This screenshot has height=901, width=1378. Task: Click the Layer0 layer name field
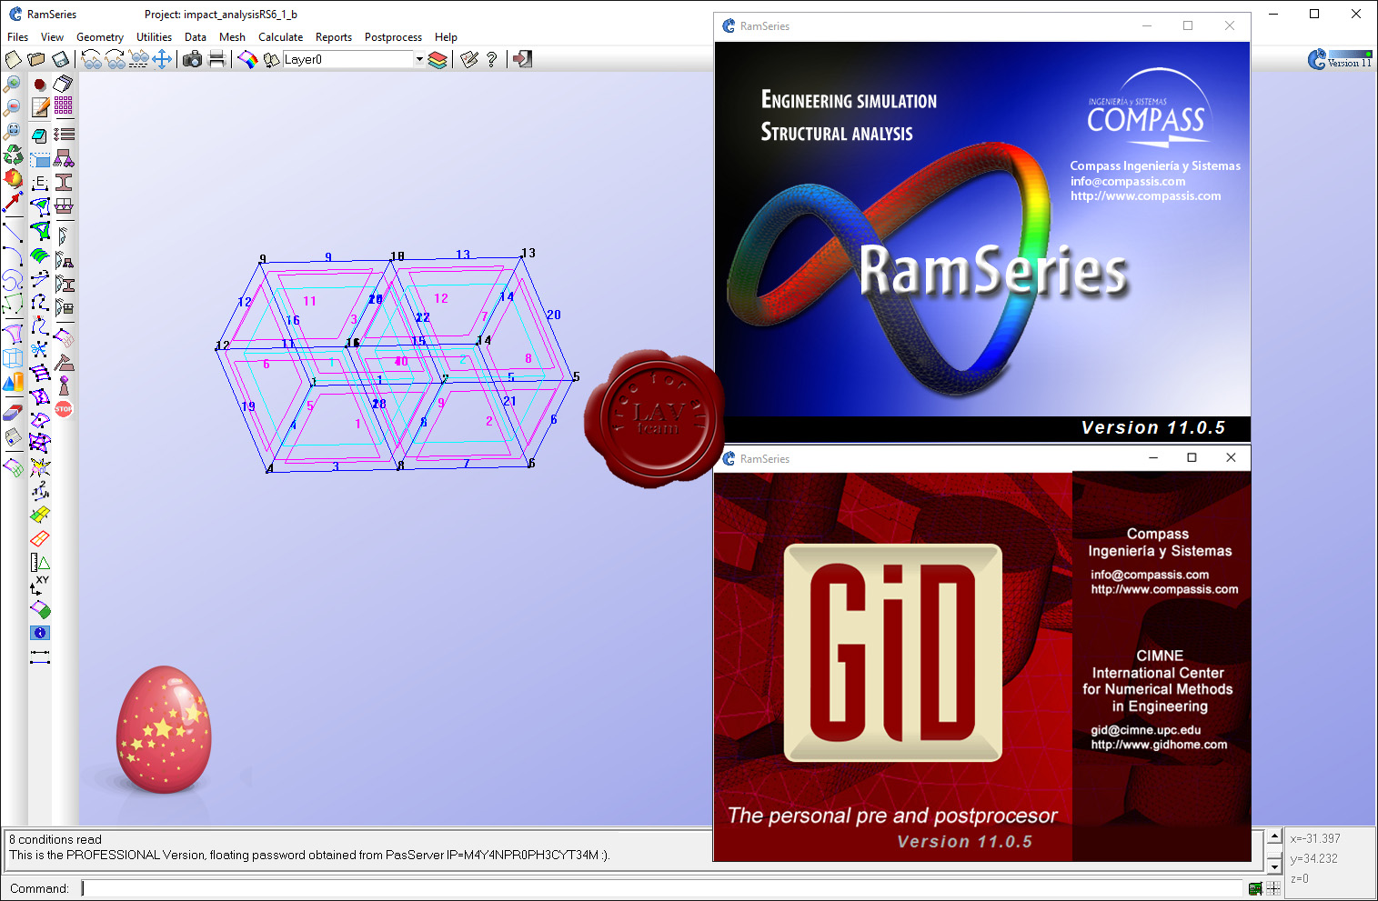click(x=348, y=59)
